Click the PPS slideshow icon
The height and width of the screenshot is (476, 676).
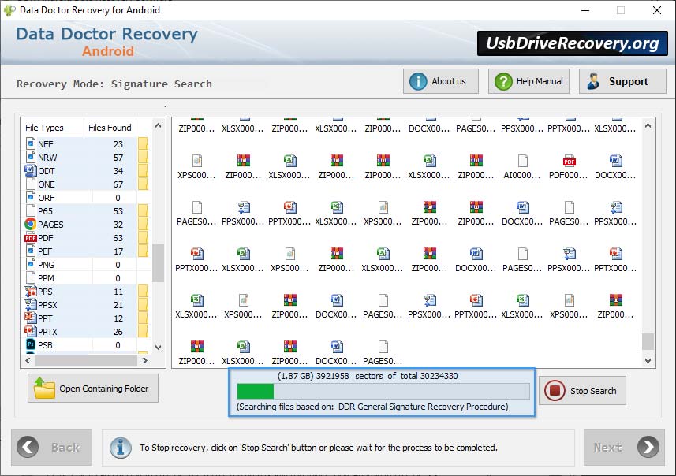tap(31, 292)
